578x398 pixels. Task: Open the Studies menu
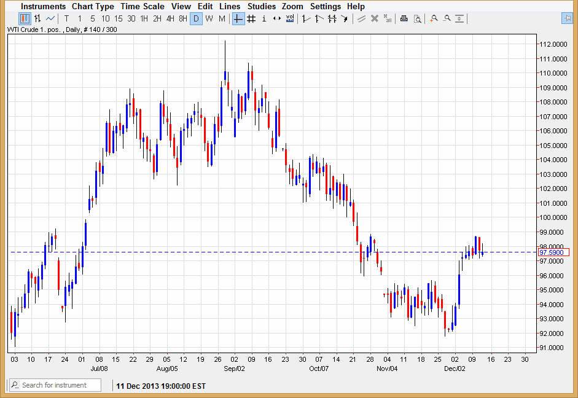click(x=261, y=6)
